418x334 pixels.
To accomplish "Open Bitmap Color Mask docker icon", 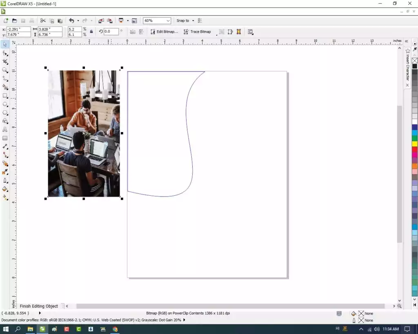I will 238,32.
